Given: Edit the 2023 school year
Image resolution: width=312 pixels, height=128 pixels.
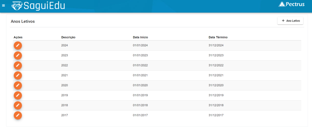Looking at the screenshot, I should [18, 55].
